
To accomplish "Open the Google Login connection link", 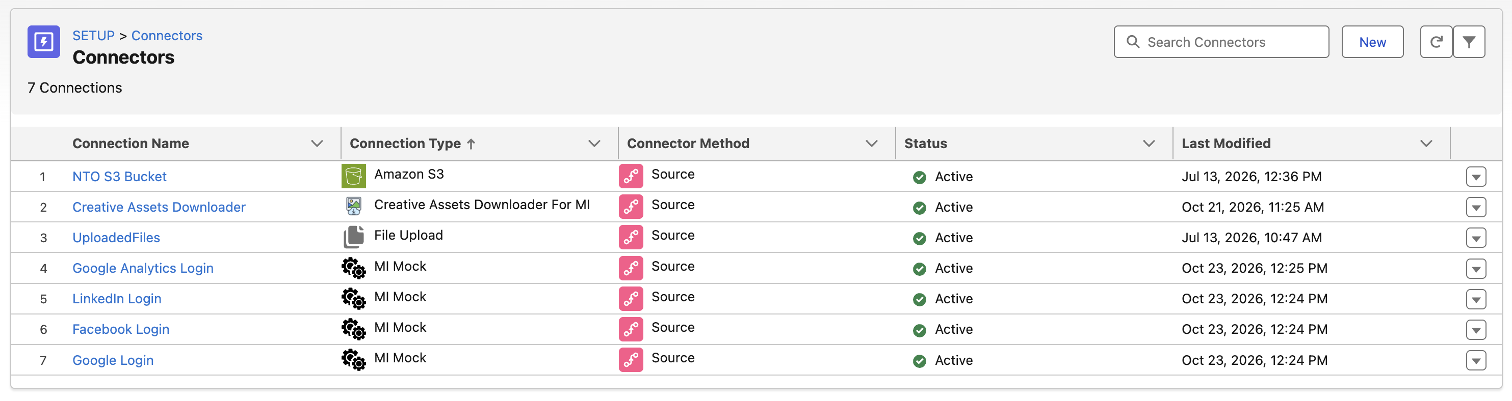I will coord(113,360).
